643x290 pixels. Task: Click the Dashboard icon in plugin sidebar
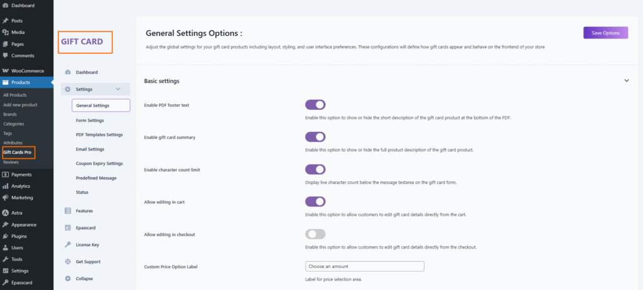68,72
